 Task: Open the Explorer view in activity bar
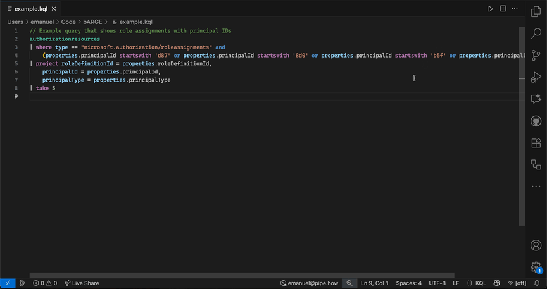click(536, 13)
